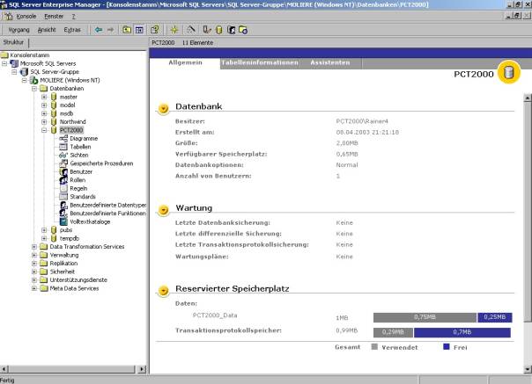
Task: Select Regeln node in tree
Action: pos(78,188)
